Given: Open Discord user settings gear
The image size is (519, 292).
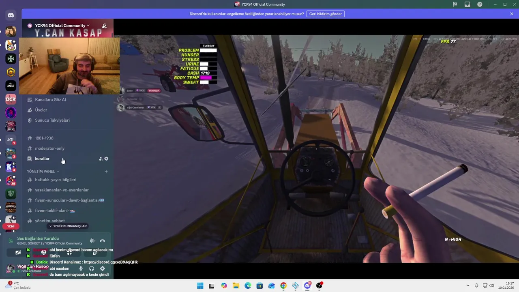Looking at the screenshot, I should pos(103,268).
